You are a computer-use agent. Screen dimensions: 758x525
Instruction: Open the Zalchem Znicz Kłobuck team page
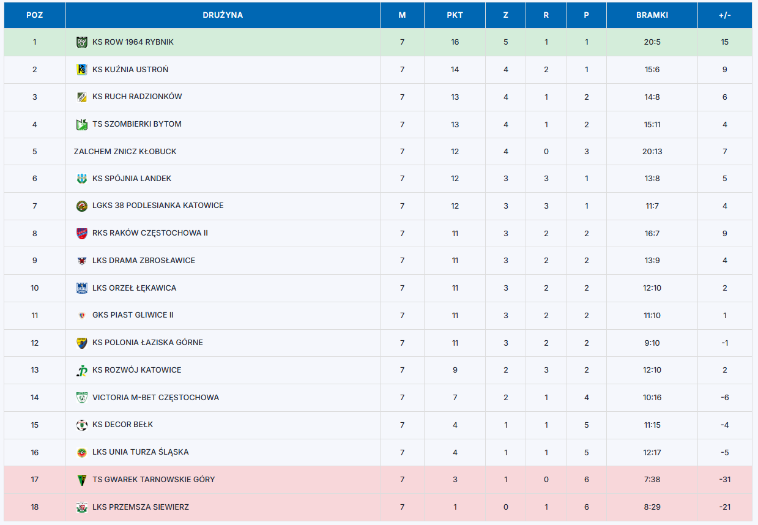pyautogui.click(x=125, y=152)
